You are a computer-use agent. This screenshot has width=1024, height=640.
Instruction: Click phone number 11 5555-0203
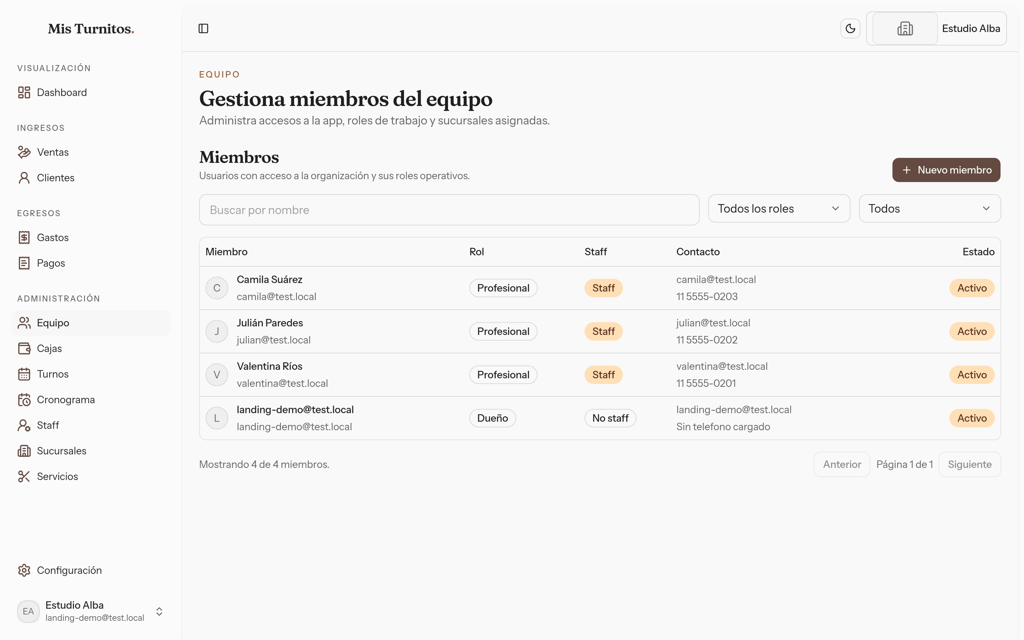706,296
